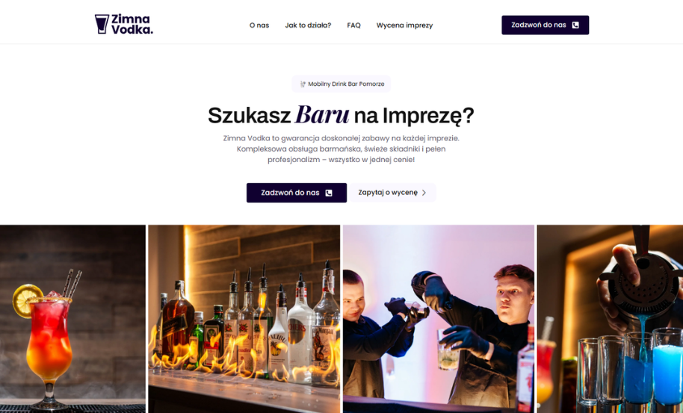Click the phone icon in hero call button
683x413 pixels.
[329, 193]
